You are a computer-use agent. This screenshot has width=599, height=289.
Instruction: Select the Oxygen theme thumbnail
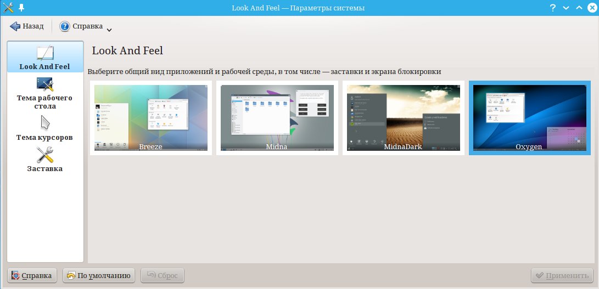tap(529, 118)
